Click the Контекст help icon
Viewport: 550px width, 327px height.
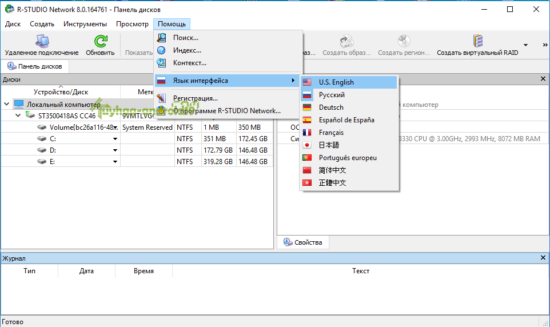[161, 63]
